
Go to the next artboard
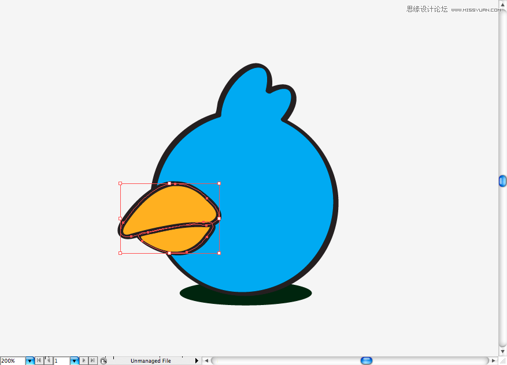[x=84, y=360]
